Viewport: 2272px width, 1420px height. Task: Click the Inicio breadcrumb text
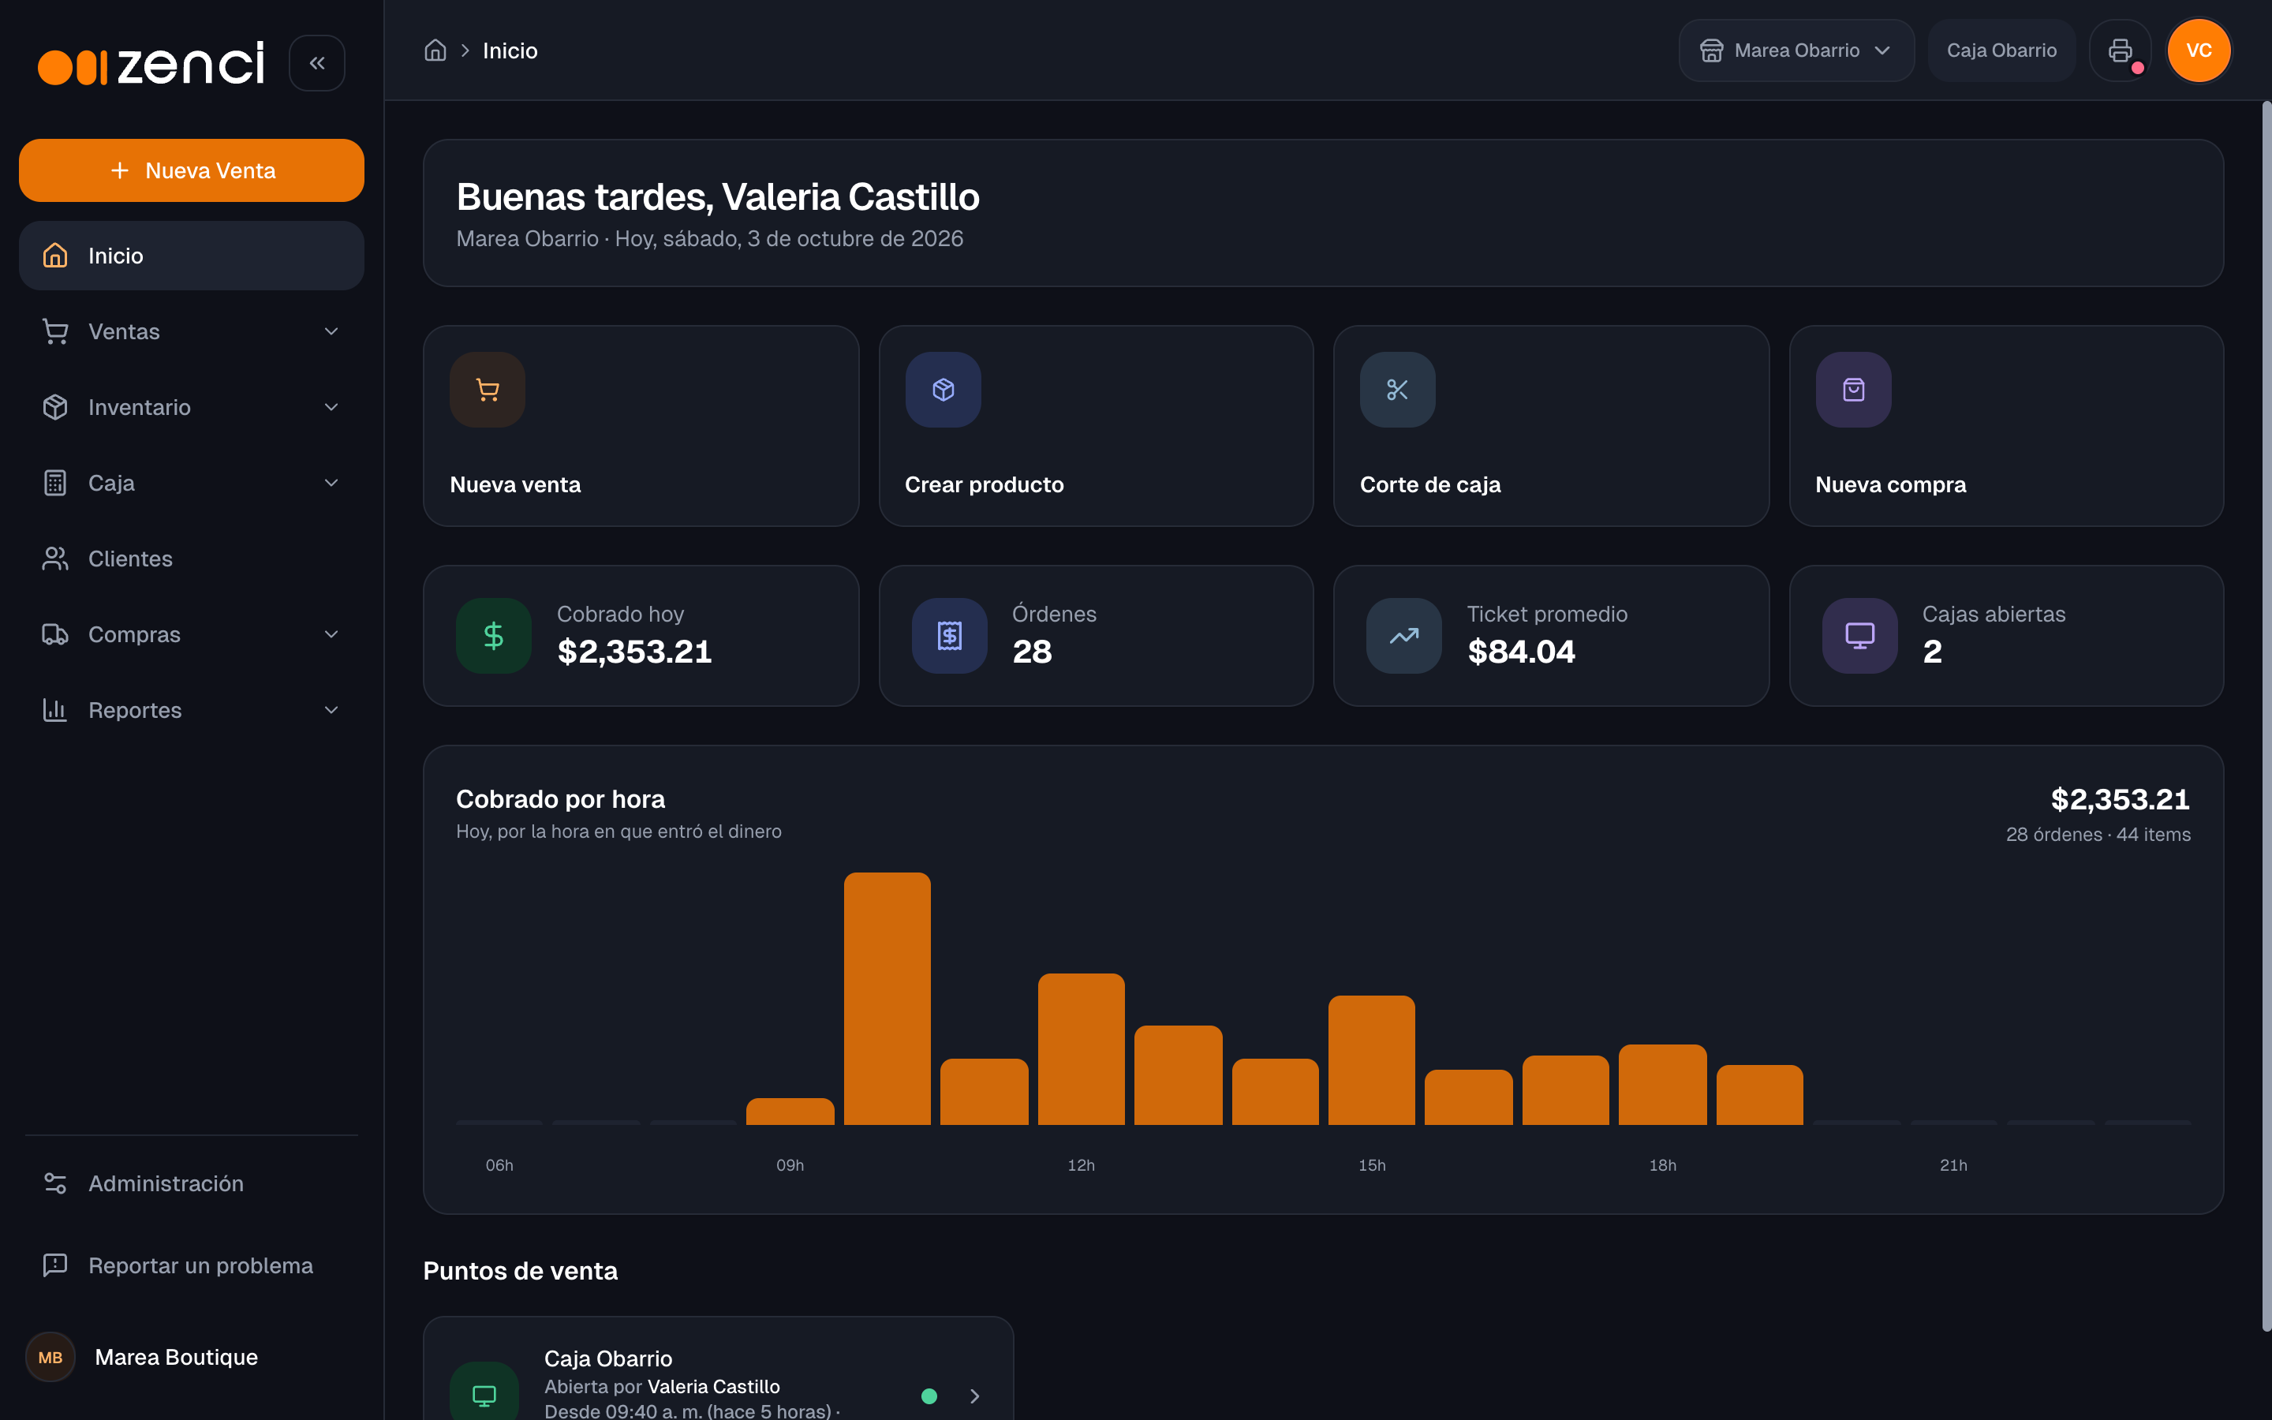[510, 50]
